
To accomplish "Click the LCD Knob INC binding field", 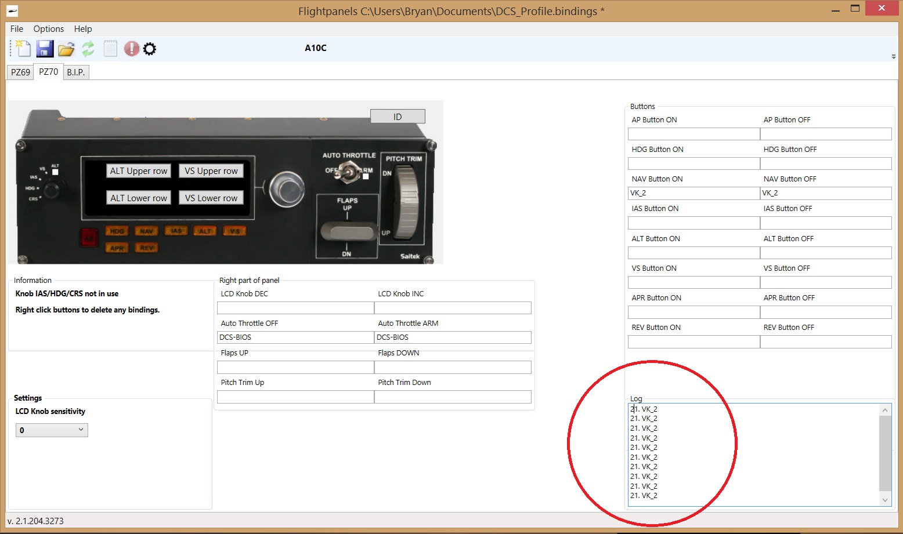I will (453, 308).
